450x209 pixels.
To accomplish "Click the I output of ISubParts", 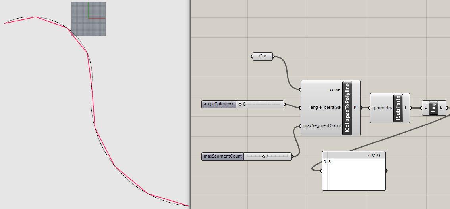I will point(405,108).
